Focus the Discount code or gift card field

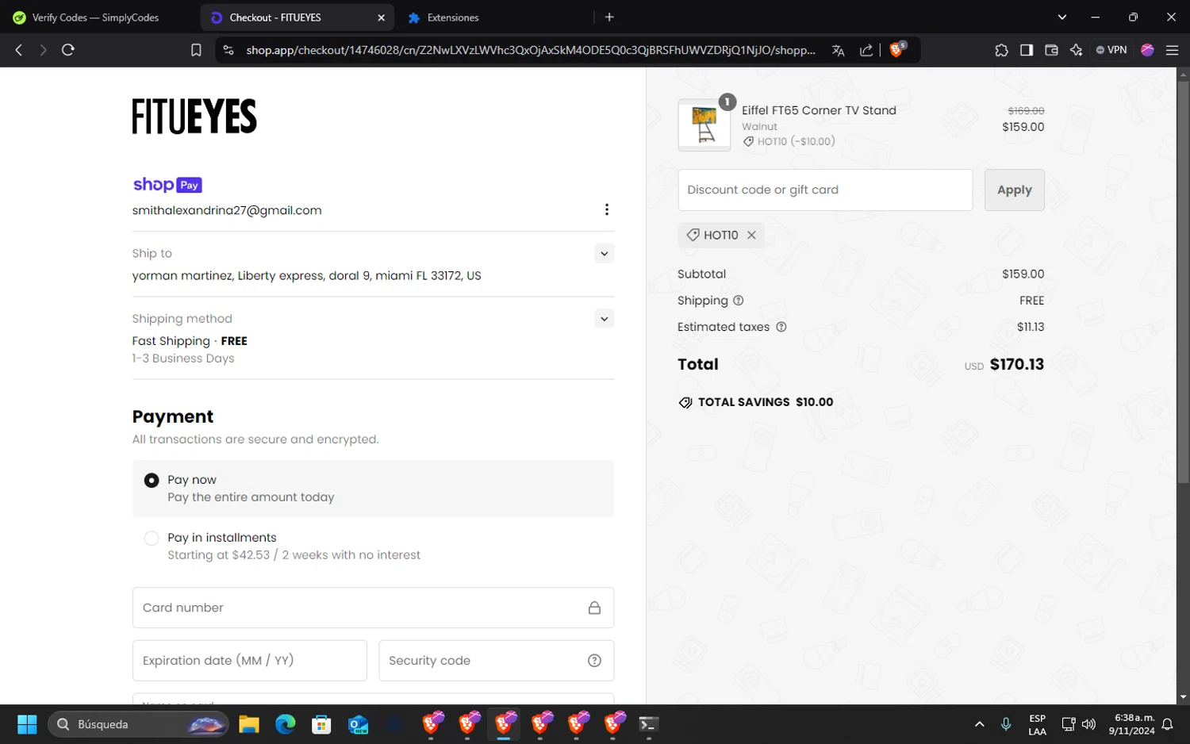[x=825, y=190]
